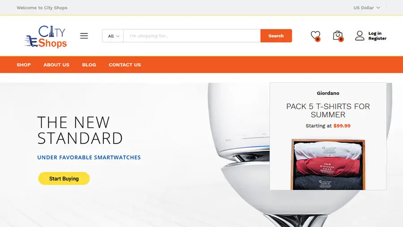
Task: Open the SHOP menu item
Action: (x=24, y=65)
